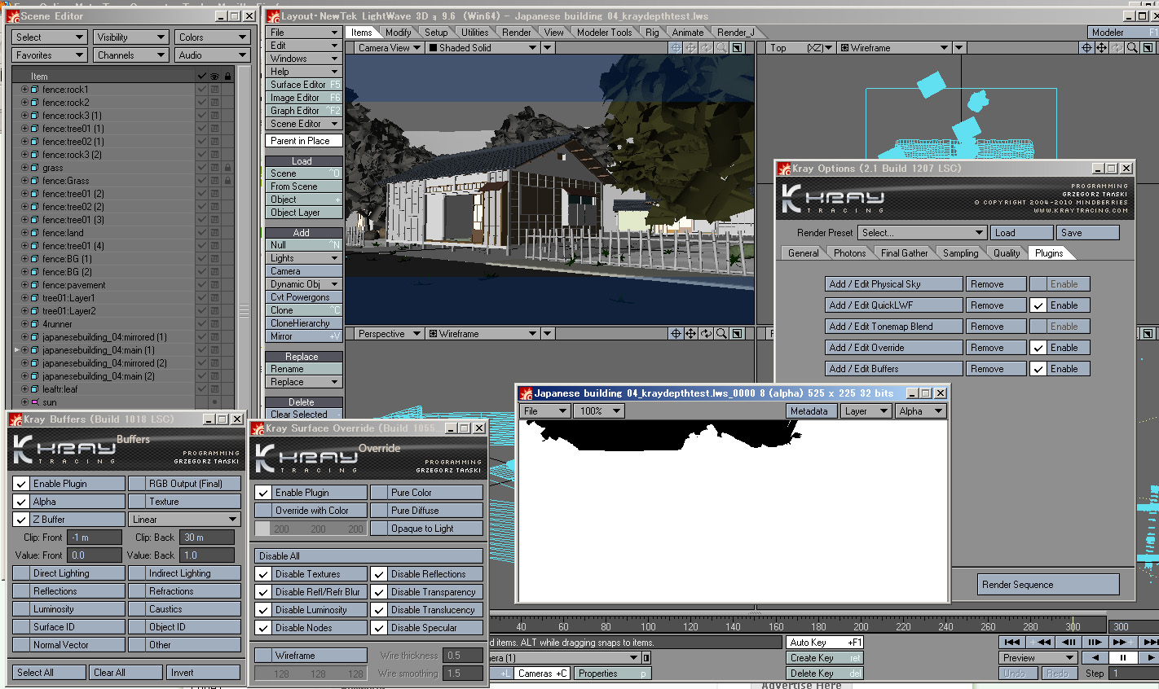Image resolution: width=1159 pixels, height=689 pixels.
Task: Click the Camera View center crosshair icon
Action: pos(676,48)
